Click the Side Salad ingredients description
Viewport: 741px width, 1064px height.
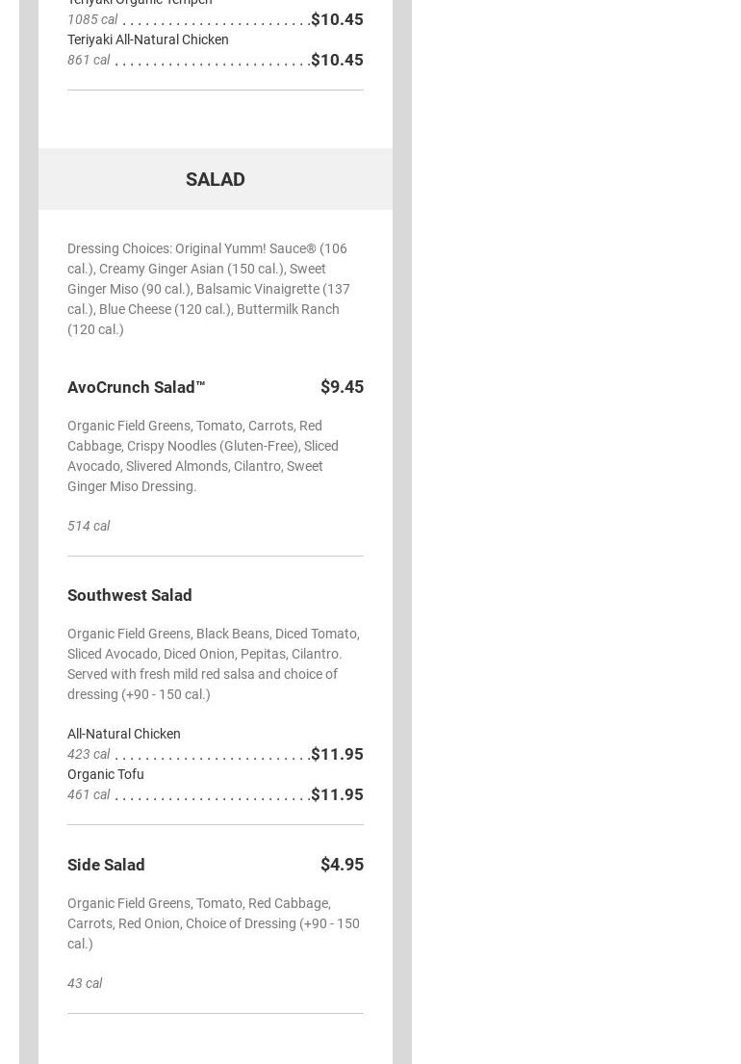(x=213, y=923)
